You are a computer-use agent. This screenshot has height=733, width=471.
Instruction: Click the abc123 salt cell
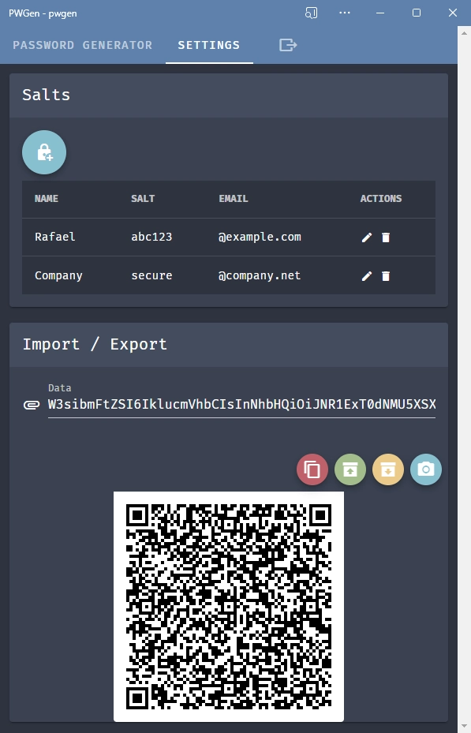tap(151, 237)
